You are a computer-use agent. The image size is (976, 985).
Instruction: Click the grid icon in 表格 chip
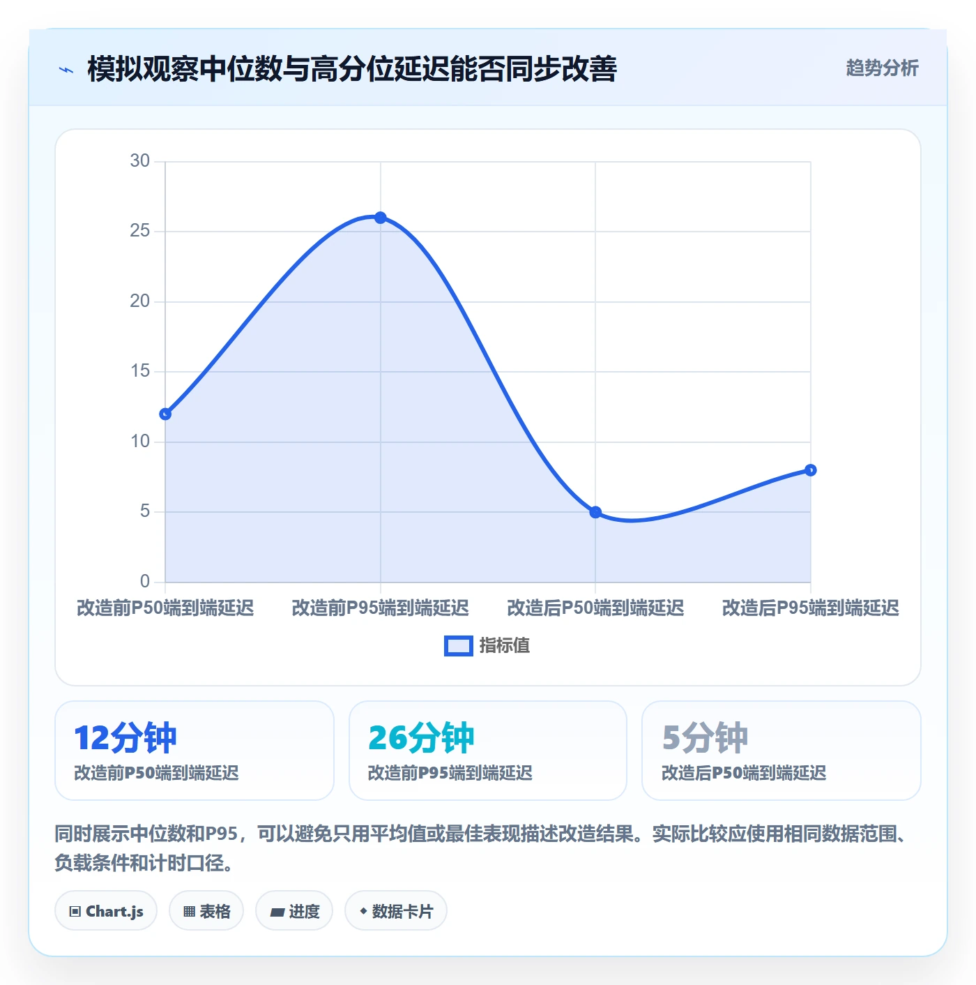click(189, 912)
